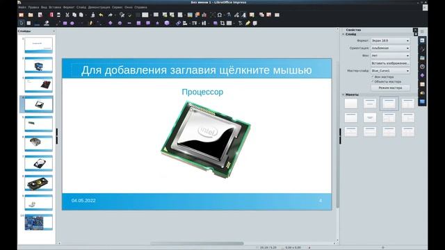Select the 3D objects cube tool
The image size is (445, 250).
click(x=167, y=23)
